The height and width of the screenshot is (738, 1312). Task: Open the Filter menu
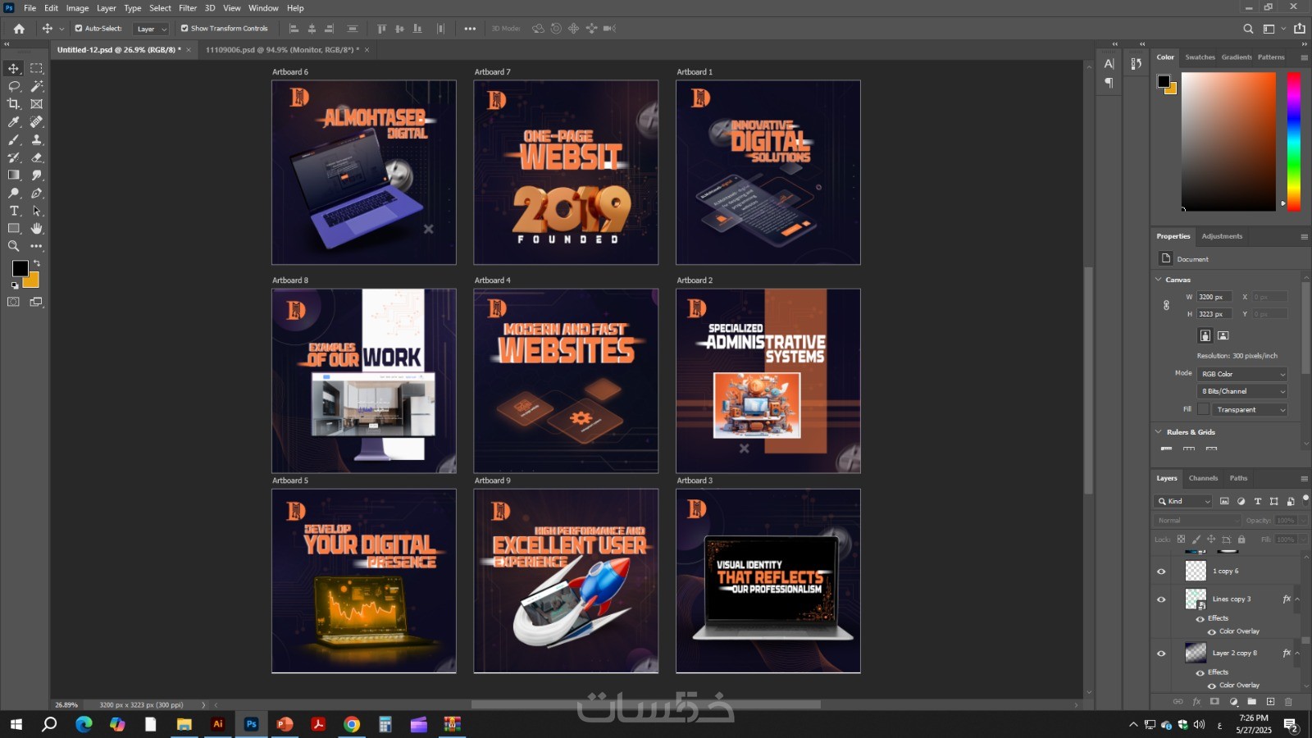click(x=188, y=8)
